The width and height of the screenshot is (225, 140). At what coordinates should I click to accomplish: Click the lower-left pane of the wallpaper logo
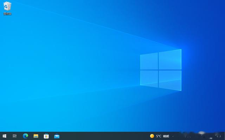(x=149, y=77)
